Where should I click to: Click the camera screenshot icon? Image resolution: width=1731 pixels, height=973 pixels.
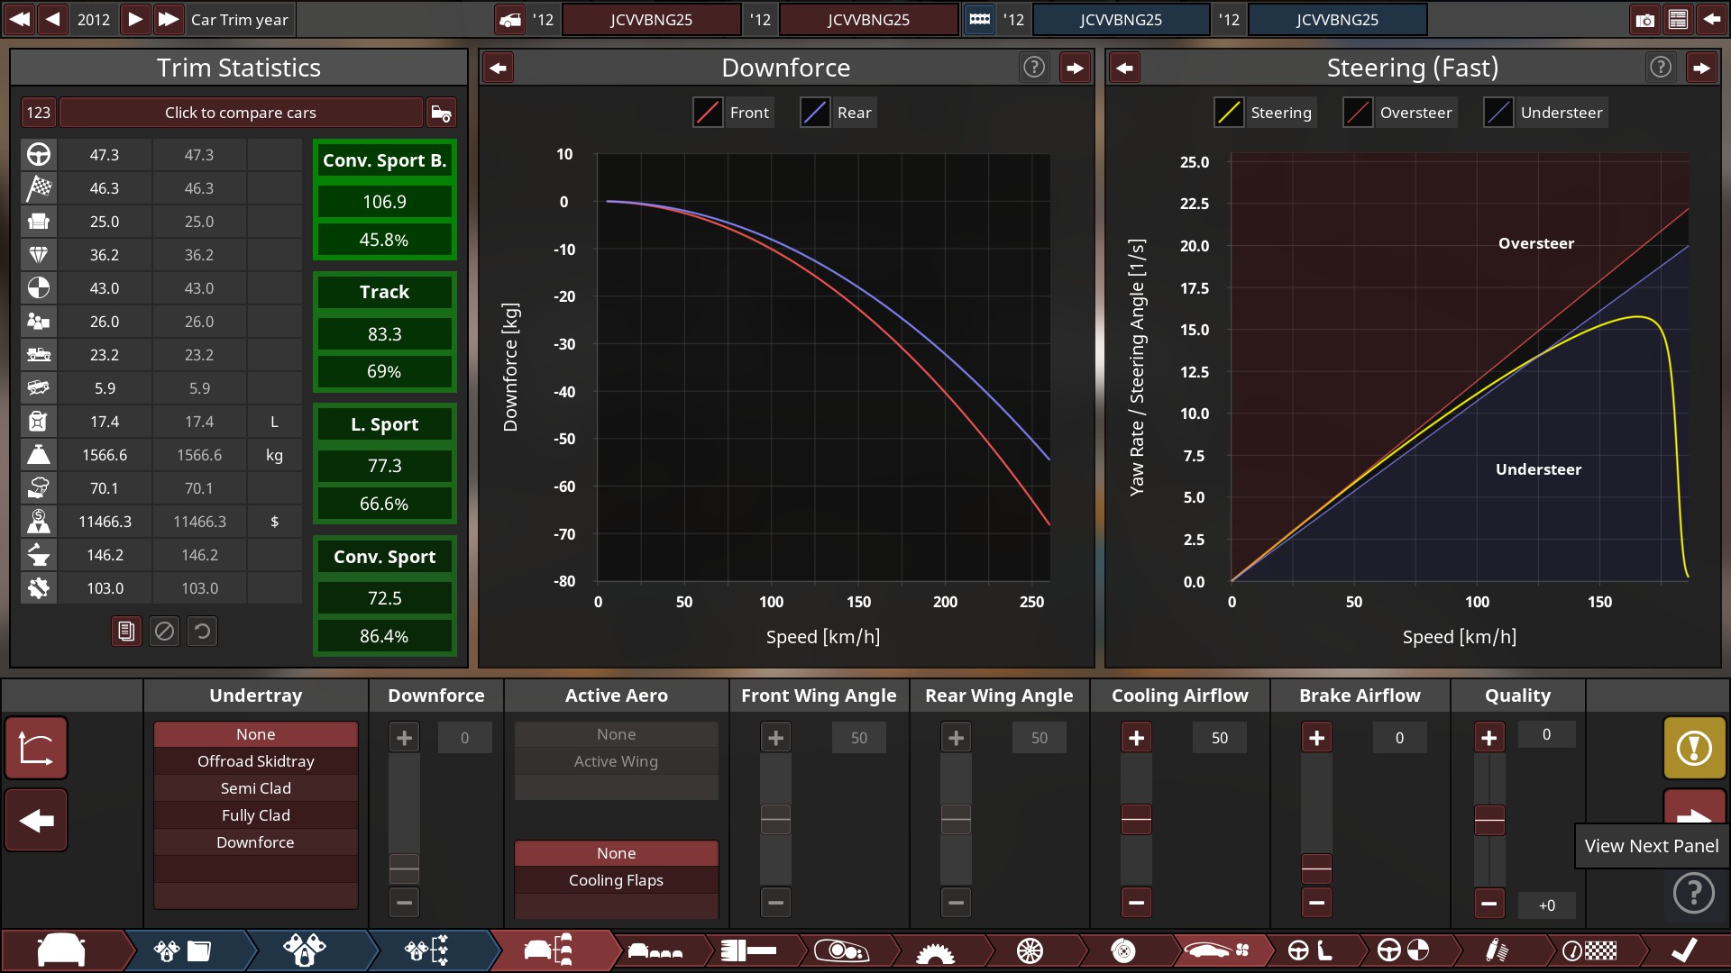point(1644,19)
